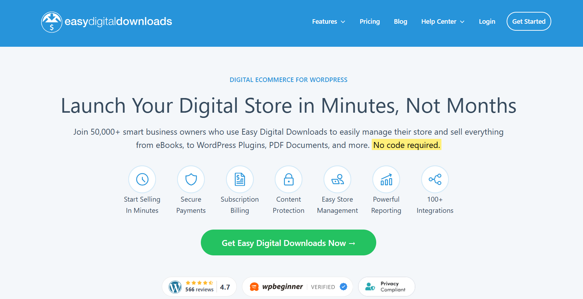Click the Easy Digital Downloads logo icon
The image size is (583, 299).
pos(52,22)
